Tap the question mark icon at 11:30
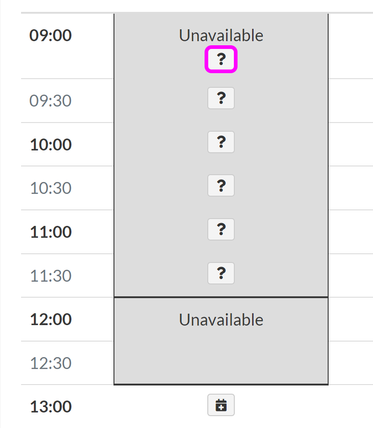The height and width of the screenshot is (428, 373). point(221,273)
